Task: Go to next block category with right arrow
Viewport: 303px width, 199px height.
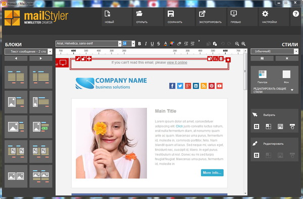Action: point(41,58)
